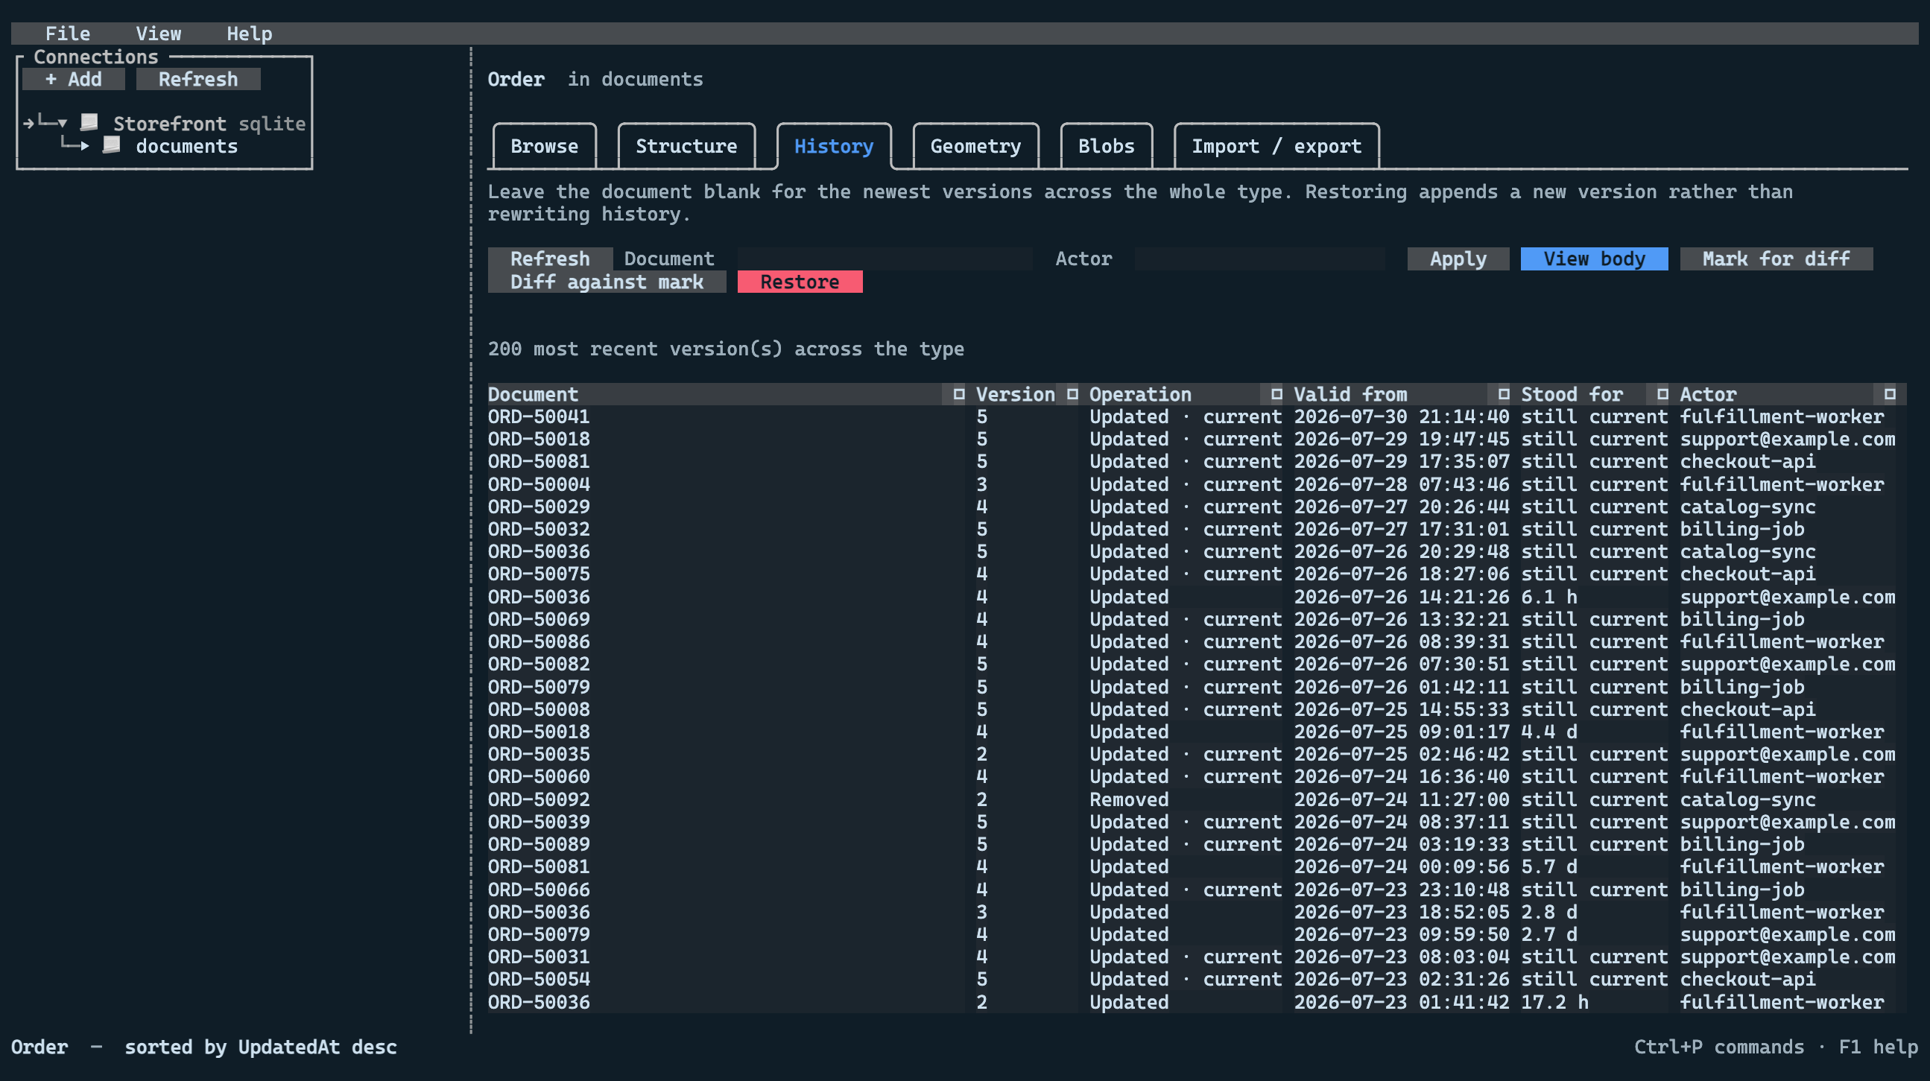Select ORD-50036 row that stood 17.2 h
The image size is (1930, 1081).
pyautogui.click(x=1197, y=1002)
